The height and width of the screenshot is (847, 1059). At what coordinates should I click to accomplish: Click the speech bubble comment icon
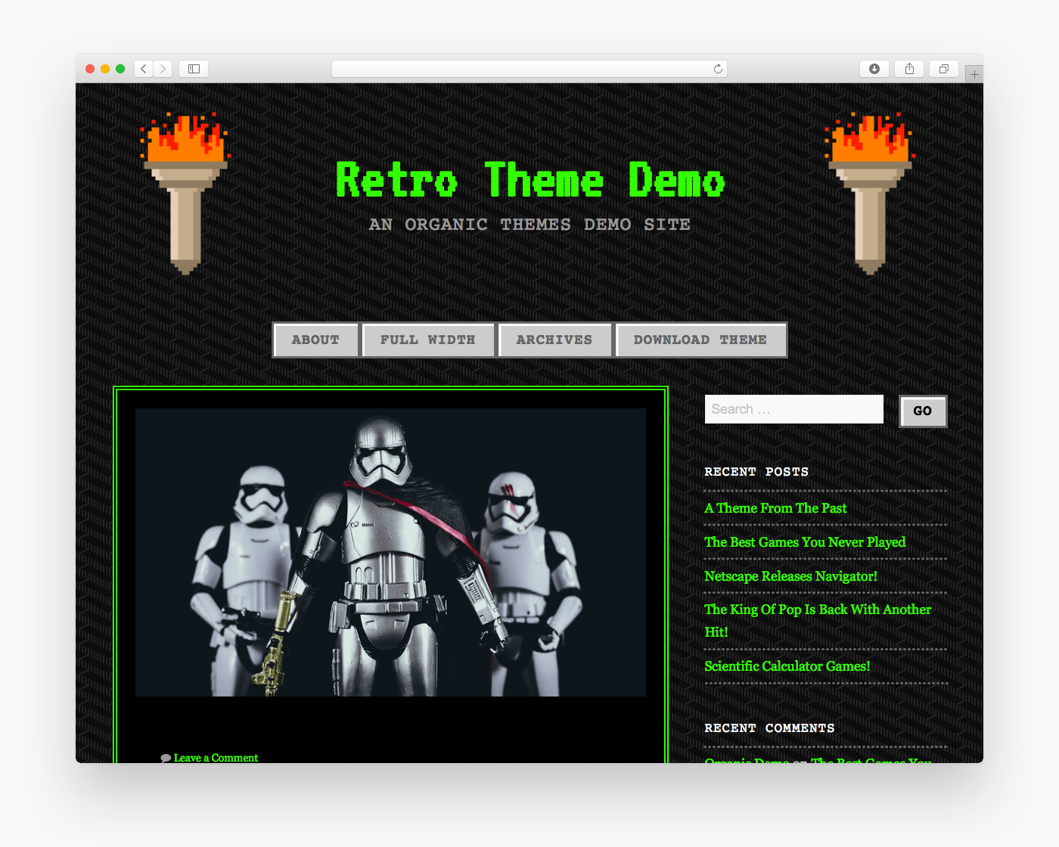(x=165, y=757)
